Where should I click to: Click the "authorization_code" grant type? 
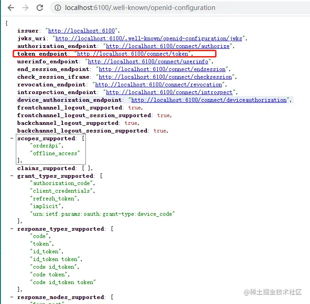(x=61, y=183)
